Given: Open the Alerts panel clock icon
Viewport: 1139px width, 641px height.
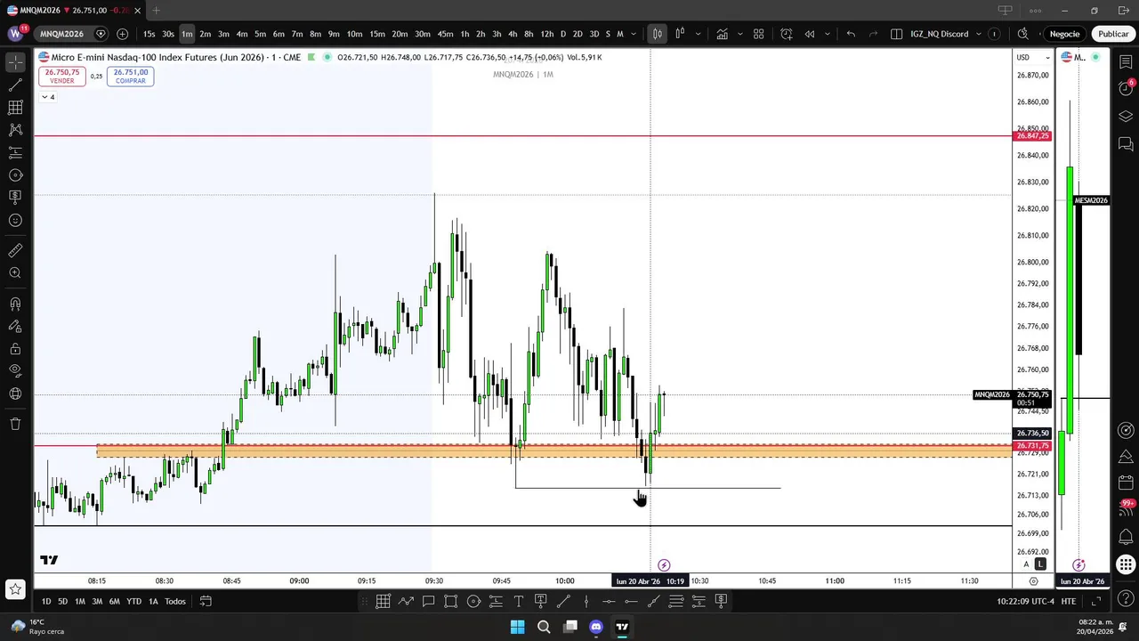Looking at the screenshot, I should click(x=1127, y=88).
